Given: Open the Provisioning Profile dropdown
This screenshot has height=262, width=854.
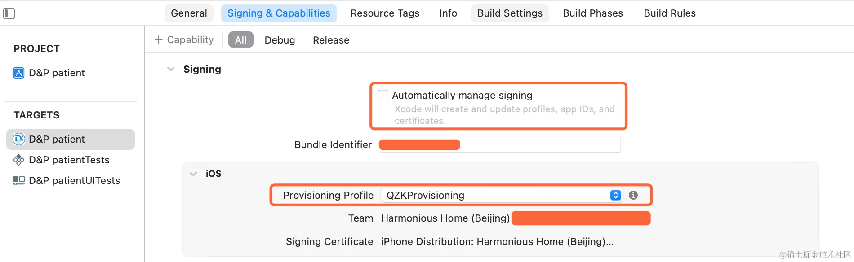Looking at the screenshot, I should [x=615, y=195].
